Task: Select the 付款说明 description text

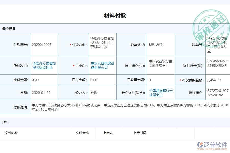Action: (x=115, y=107)
